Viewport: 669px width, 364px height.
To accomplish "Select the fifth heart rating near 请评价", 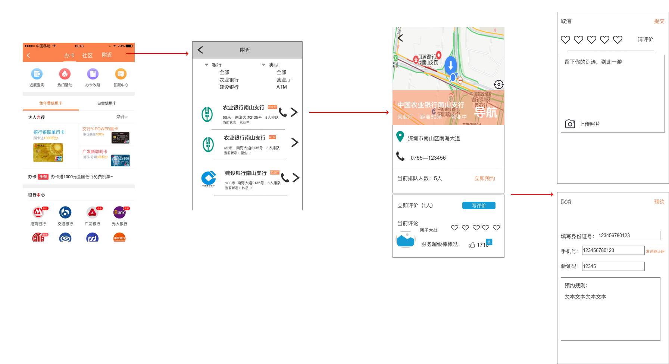I will [618, 39].
